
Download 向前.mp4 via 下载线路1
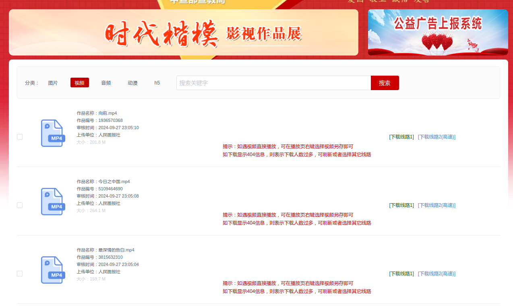401,137
